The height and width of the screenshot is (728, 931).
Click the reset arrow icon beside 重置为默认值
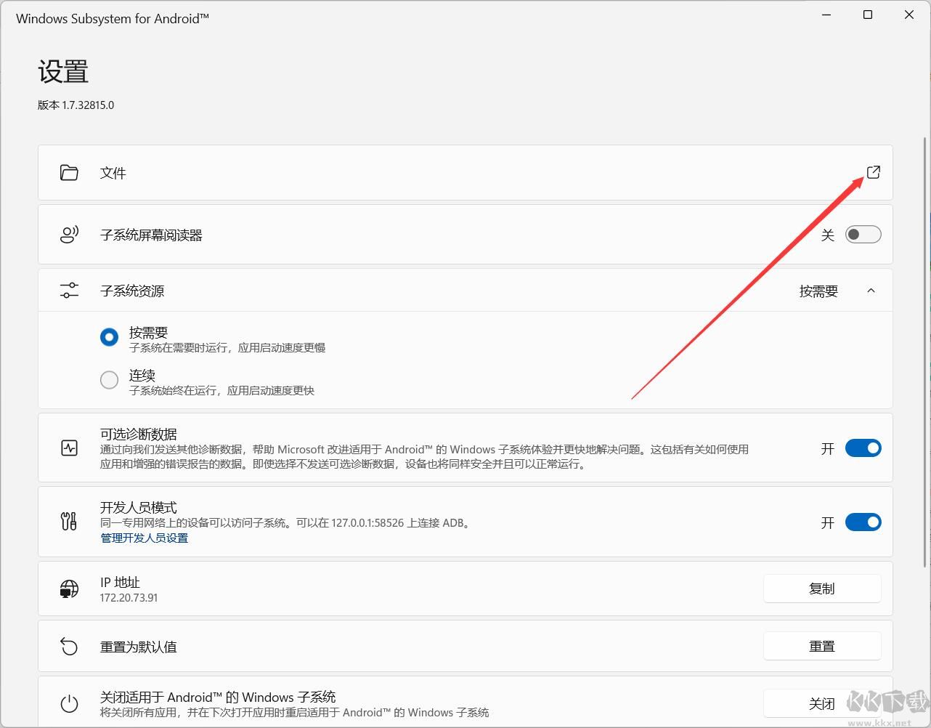[68, 646]
